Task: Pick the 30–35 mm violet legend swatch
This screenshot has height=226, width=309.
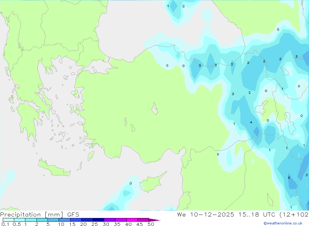Action: coord(109,220)
